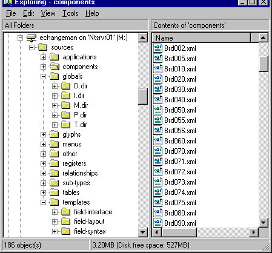This screenshot has height=253, width=272.
Task: Sort files by the Name column header
Action: [x=201, y=38]
